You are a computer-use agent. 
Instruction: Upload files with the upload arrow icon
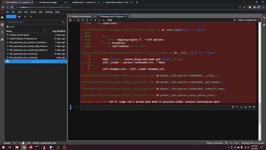tap(25, 17)
